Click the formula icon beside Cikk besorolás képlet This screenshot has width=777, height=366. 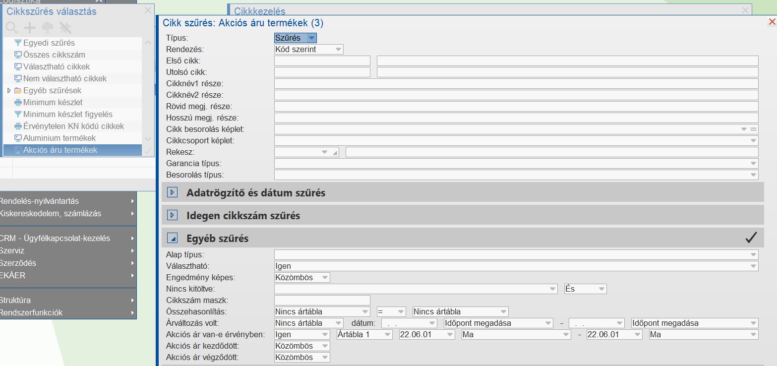(754, 129)
